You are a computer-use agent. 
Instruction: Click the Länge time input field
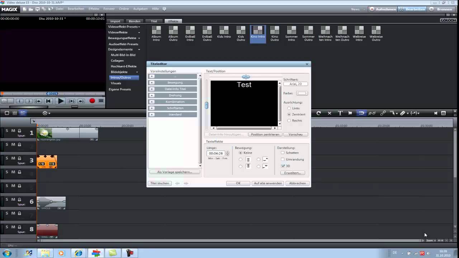(216, 153)
